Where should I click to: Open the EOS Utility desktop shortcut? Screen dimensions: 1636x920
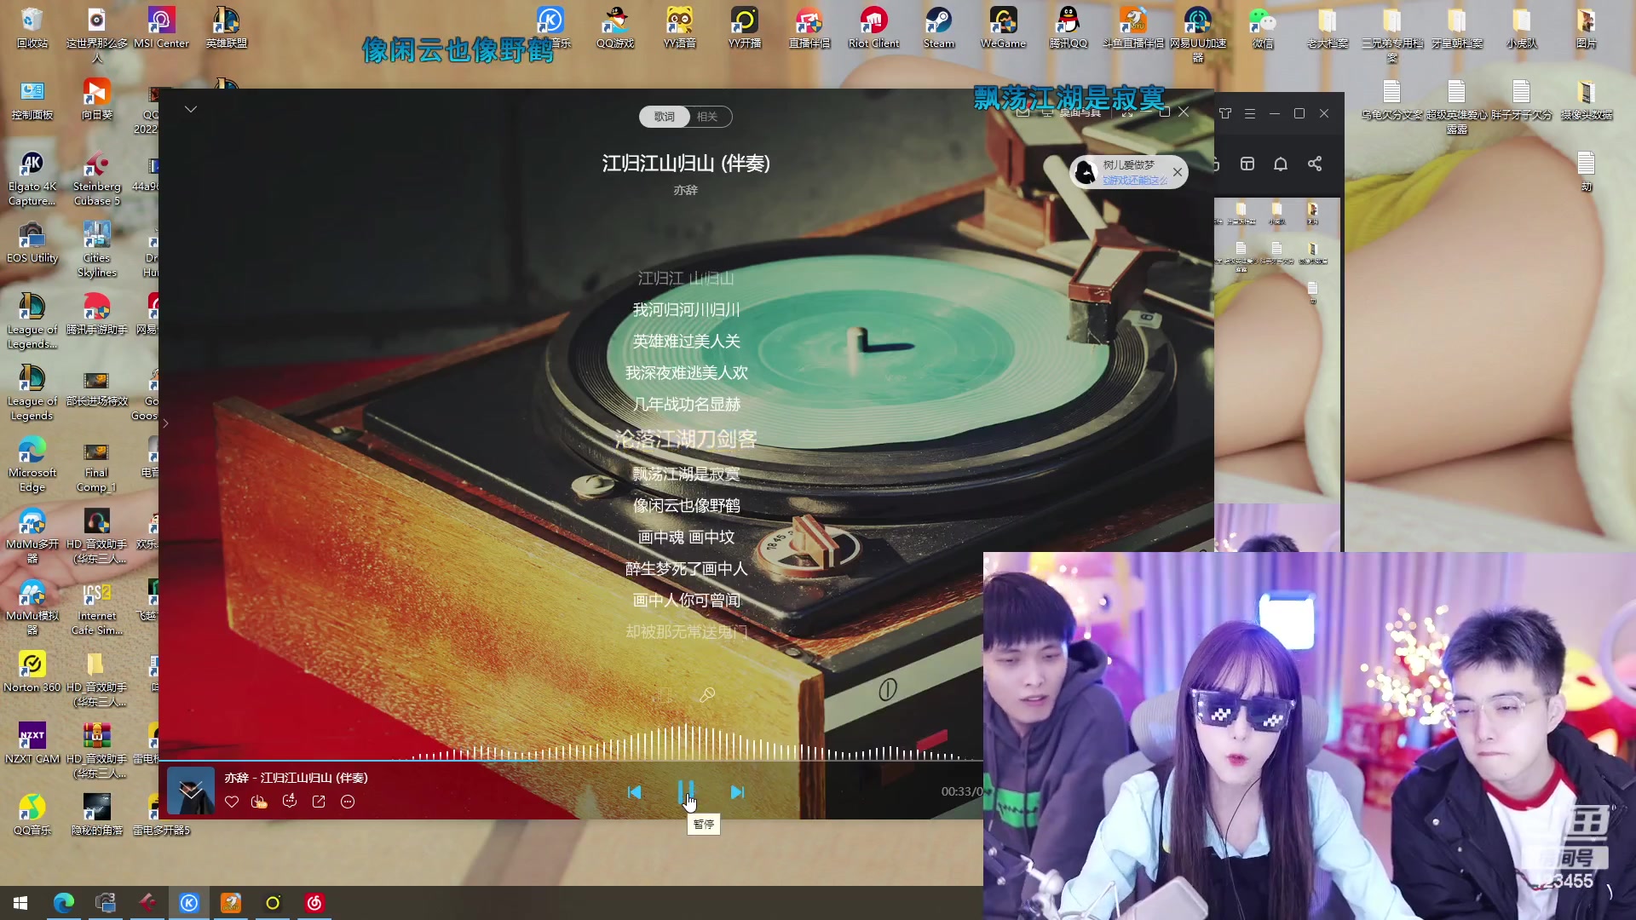pyautogui.click(x=32, y=243)
